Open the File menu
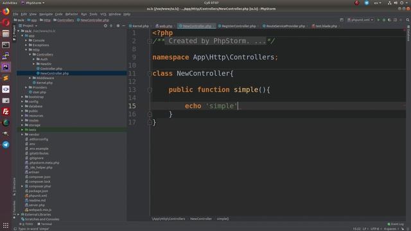This screenshot has height=231, width=411. (15, 14)
